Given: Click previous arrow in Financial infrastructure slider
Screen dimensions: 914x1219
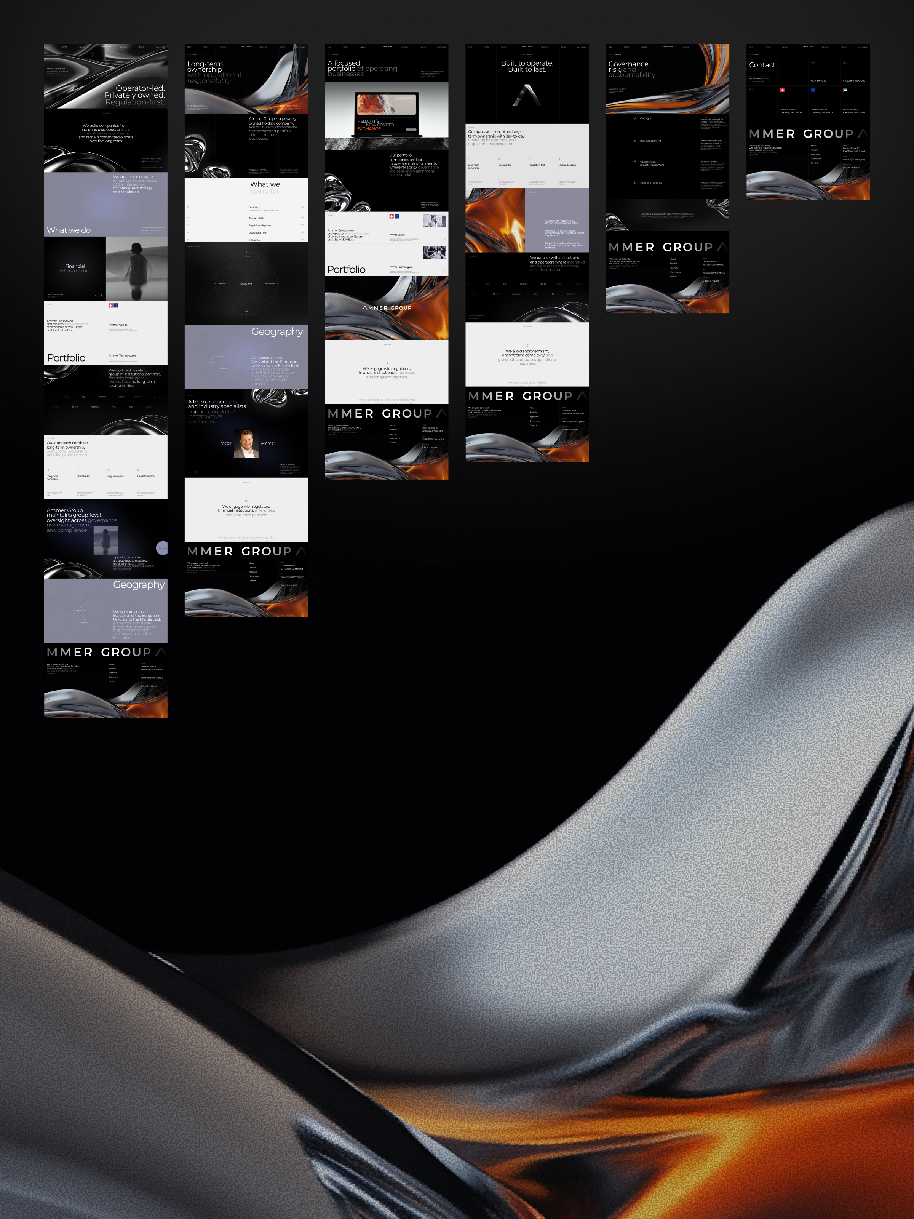Looking at the screenshot, I should tap(96, 295).
